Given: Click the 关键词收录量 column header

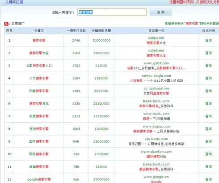Looking at the screenshot, I should click(x=101, y=31).
